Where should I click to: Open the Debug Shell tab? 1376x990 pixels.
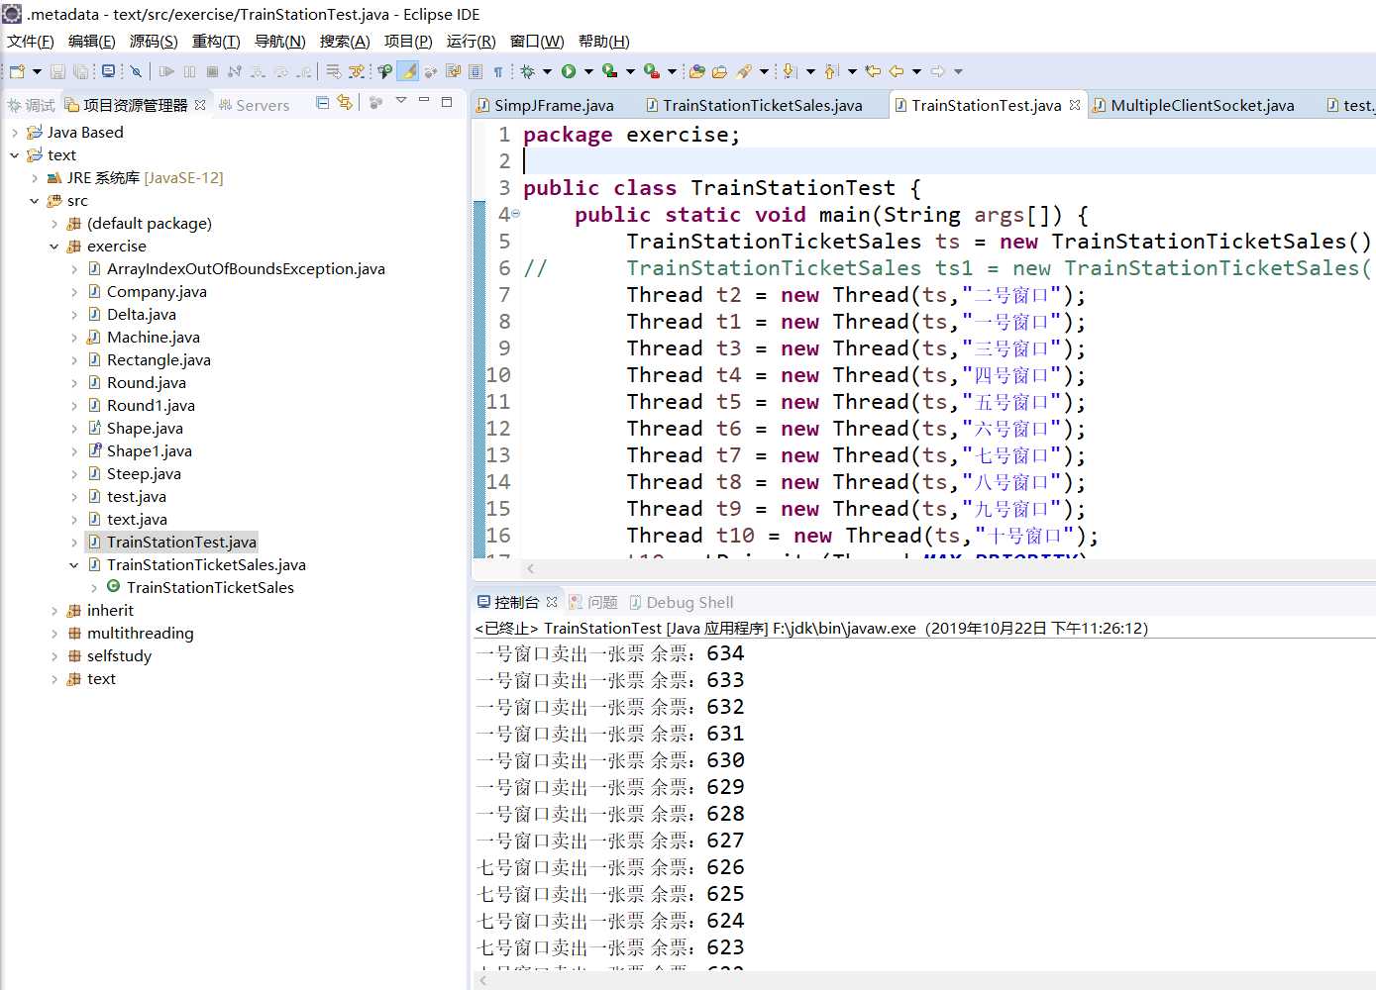682,602
